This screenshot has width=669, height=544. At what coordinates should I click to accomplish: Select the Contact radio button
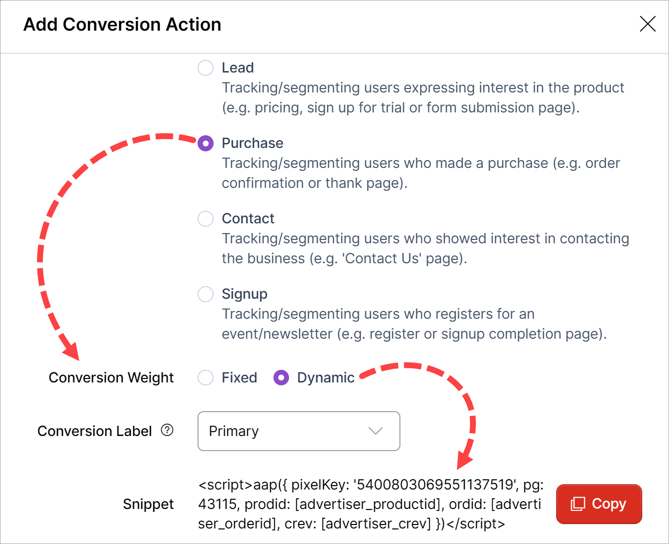(x=205, y=218)
